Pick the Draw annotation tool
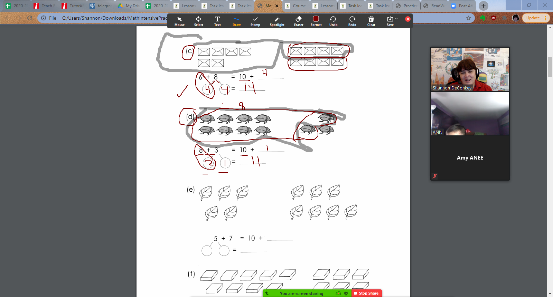The height and width of the screenshot is (297, 553). pyautogui.click(x=236, y=21)
